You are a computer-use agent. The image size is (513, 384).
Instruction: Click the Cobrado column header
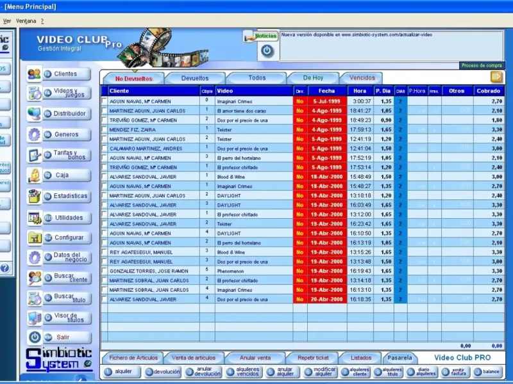(489, 91)
